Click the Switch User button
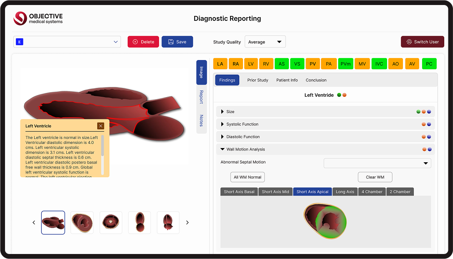The image size is (453, 259). 422,42
